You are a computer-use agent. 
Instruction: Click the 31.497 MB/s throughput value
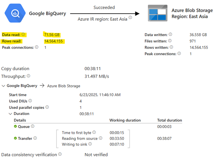pos(97,76)
